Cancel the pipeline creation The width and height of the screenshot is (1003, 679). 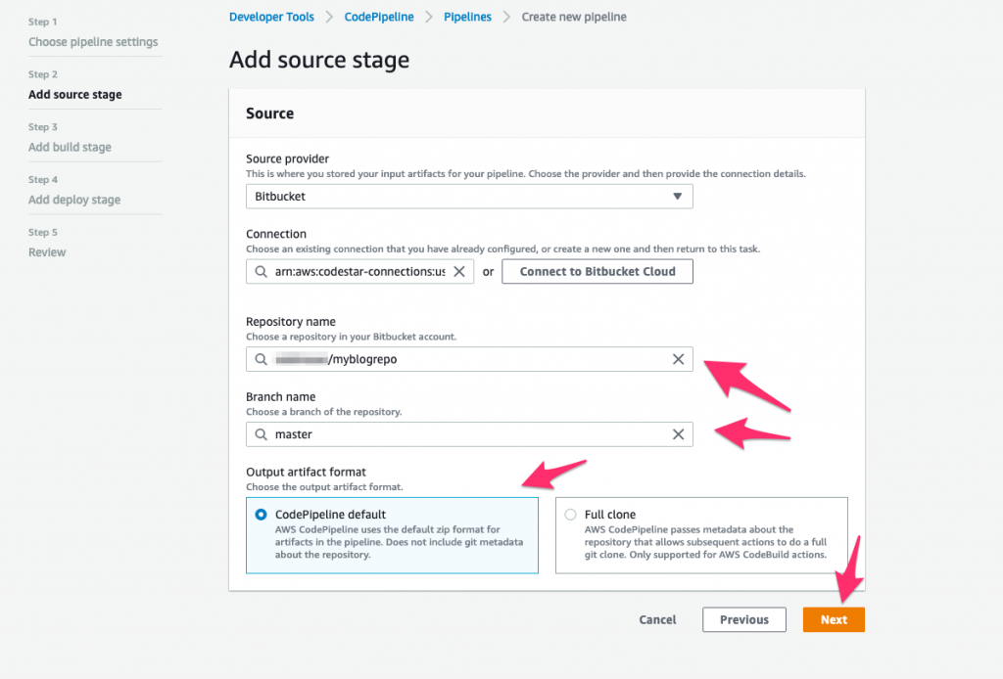(656, 619)
